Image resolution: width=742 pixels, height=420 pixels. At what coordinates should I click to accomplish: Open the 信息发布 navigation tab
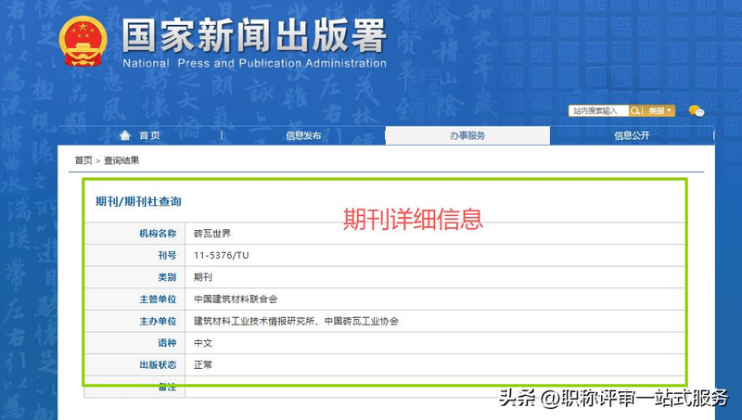(x=303, y=135)
